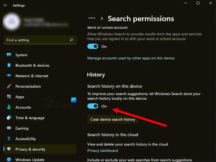
Task: Click the Accounts person icon
Action: point(9,107)
